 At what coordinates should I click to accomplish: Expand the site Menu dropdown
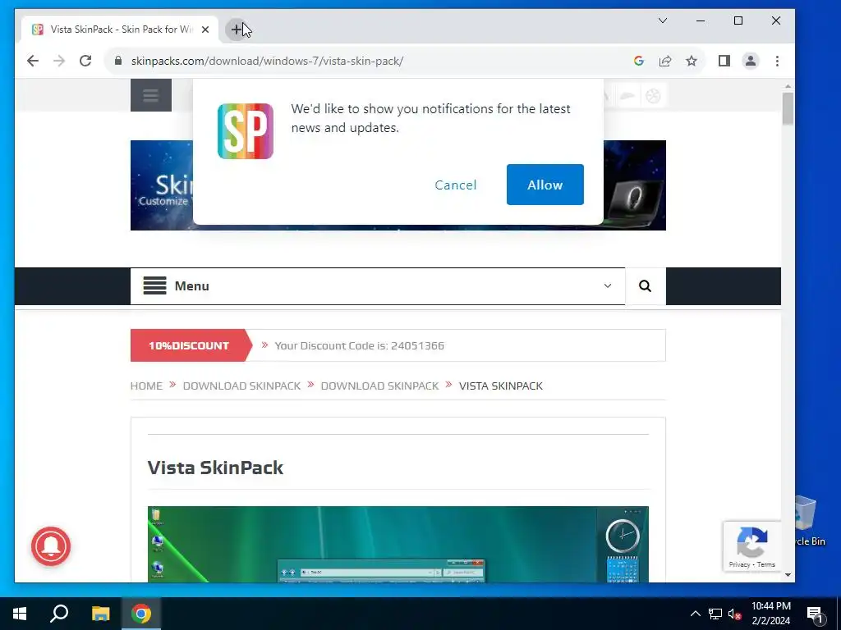378,286
